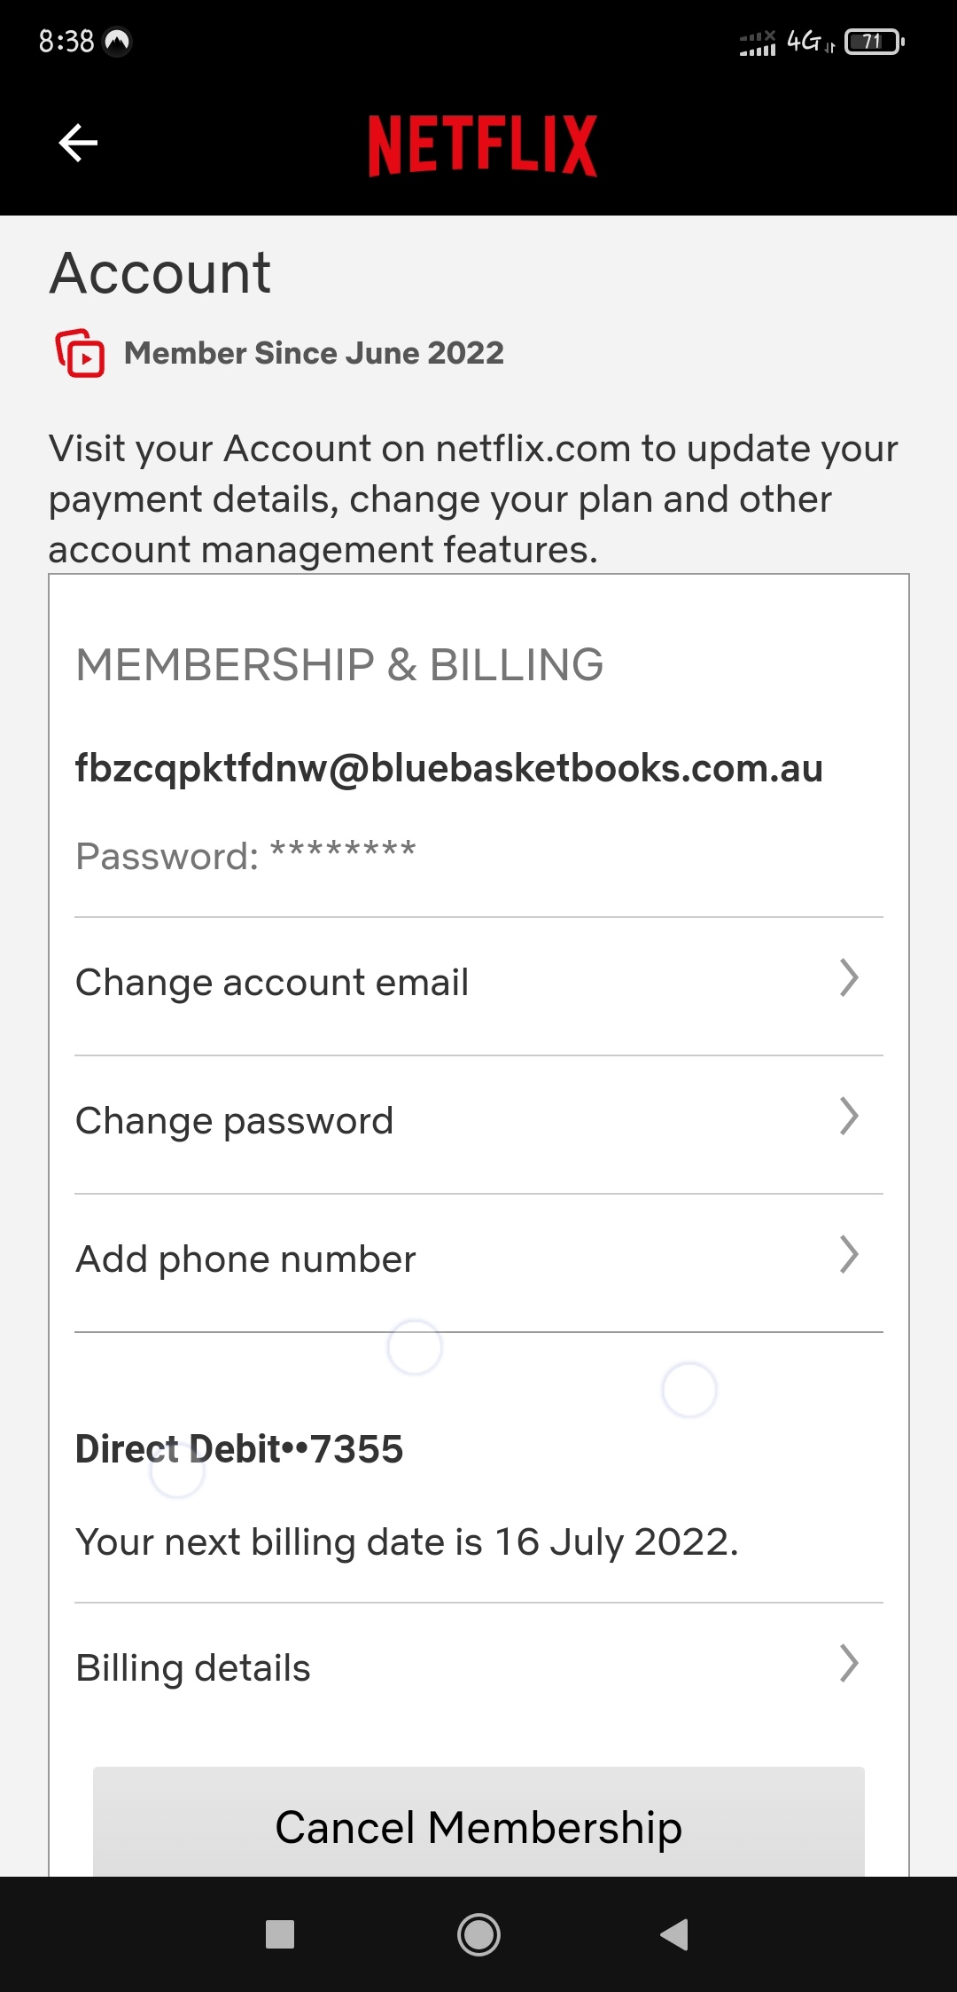
Task: Tap the red Netflix logo
Action: [482, 145]
